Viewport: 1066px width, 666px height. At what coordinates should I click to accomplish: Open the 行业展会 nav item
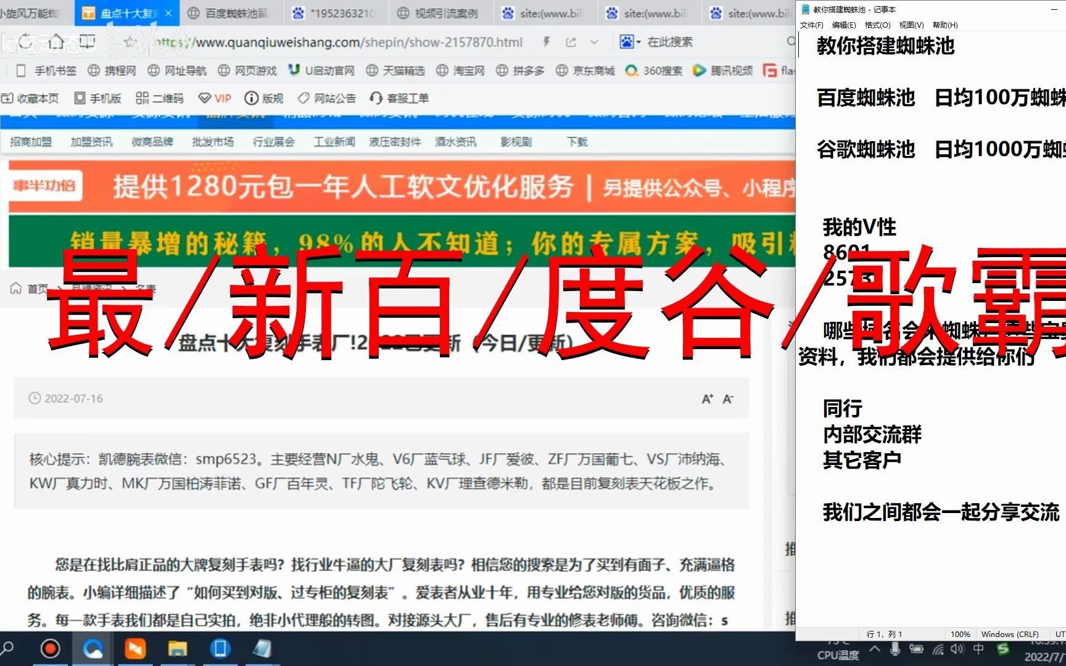click(274, 142)
